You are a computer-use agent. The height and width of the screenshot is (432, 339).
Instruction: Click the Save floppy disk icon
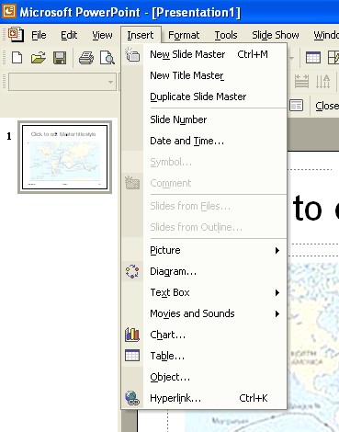(60, 58)
